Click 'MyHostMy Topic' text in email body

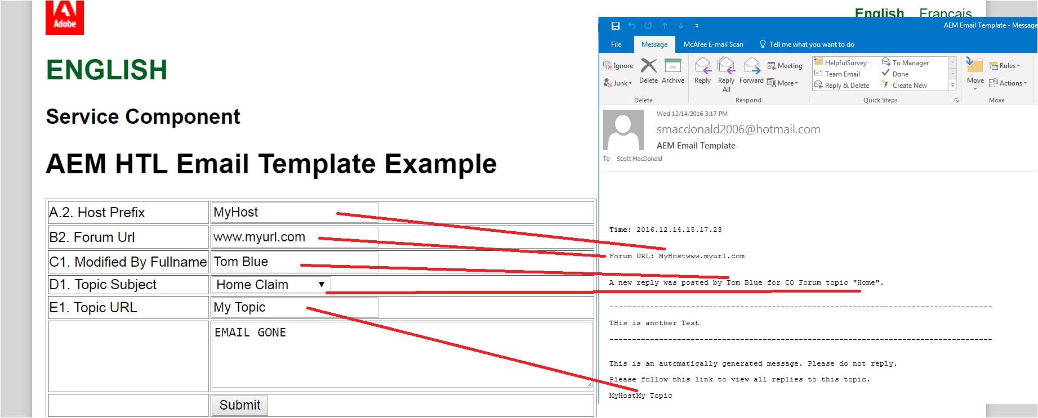click(x=641, y=395)
